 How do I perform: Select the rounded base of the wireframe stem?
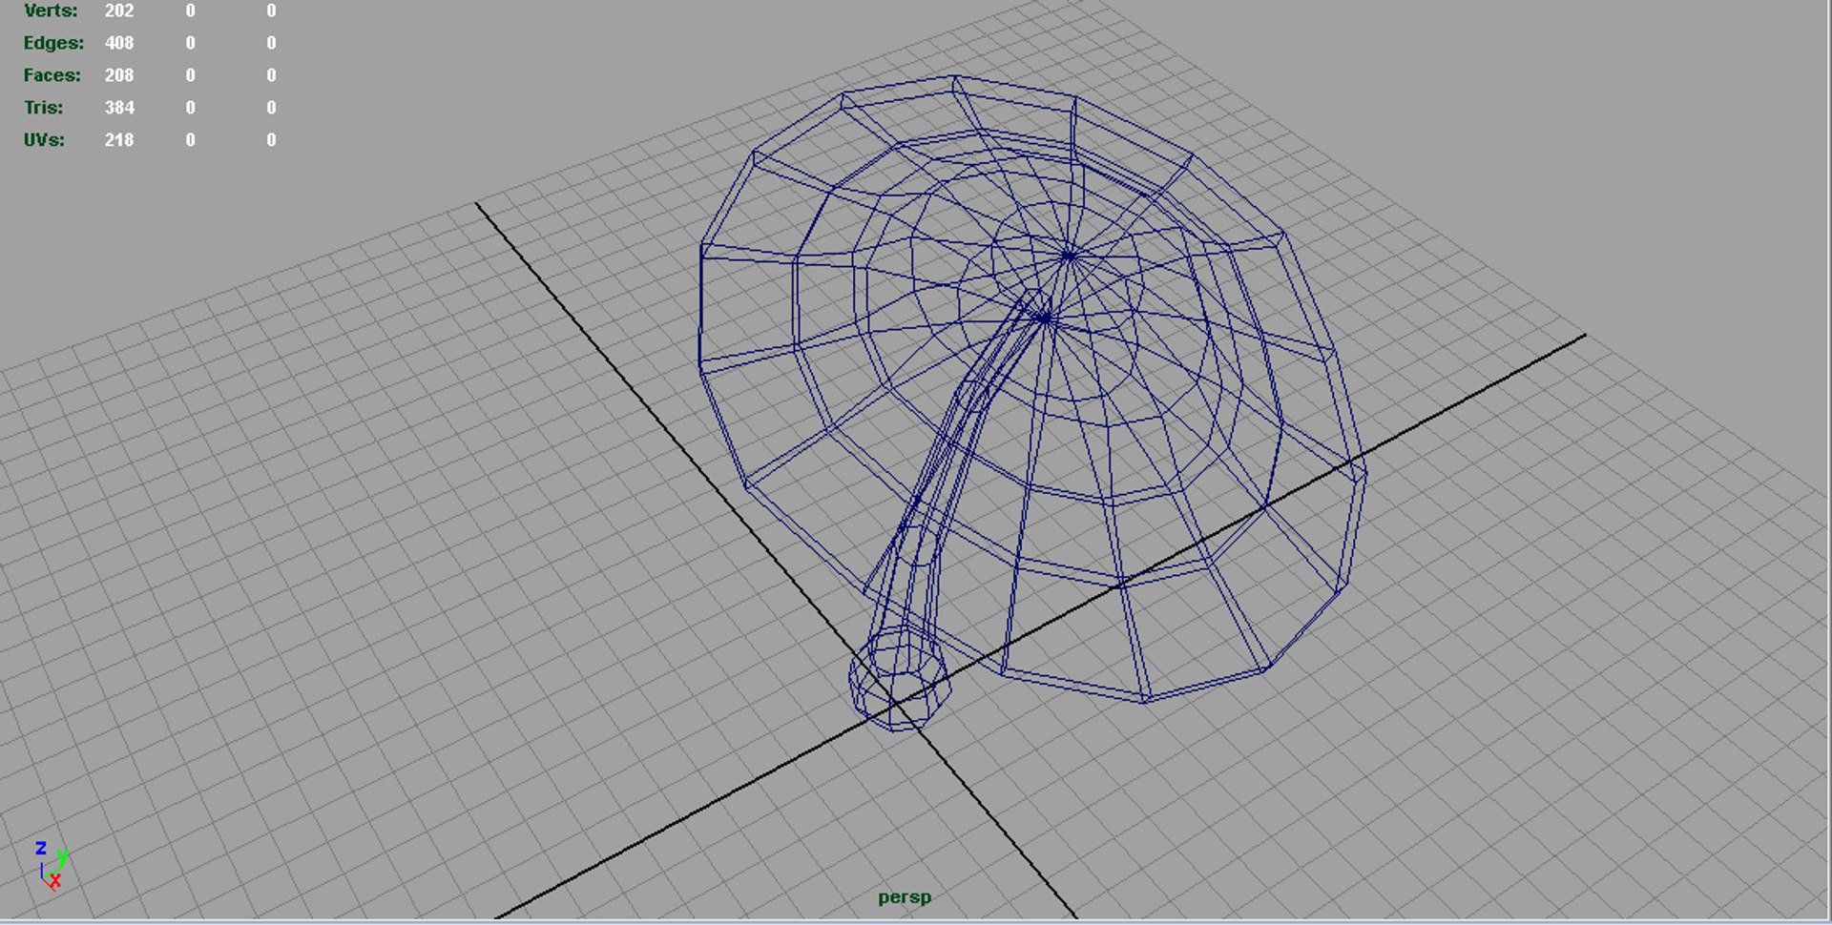click(898, 678)
